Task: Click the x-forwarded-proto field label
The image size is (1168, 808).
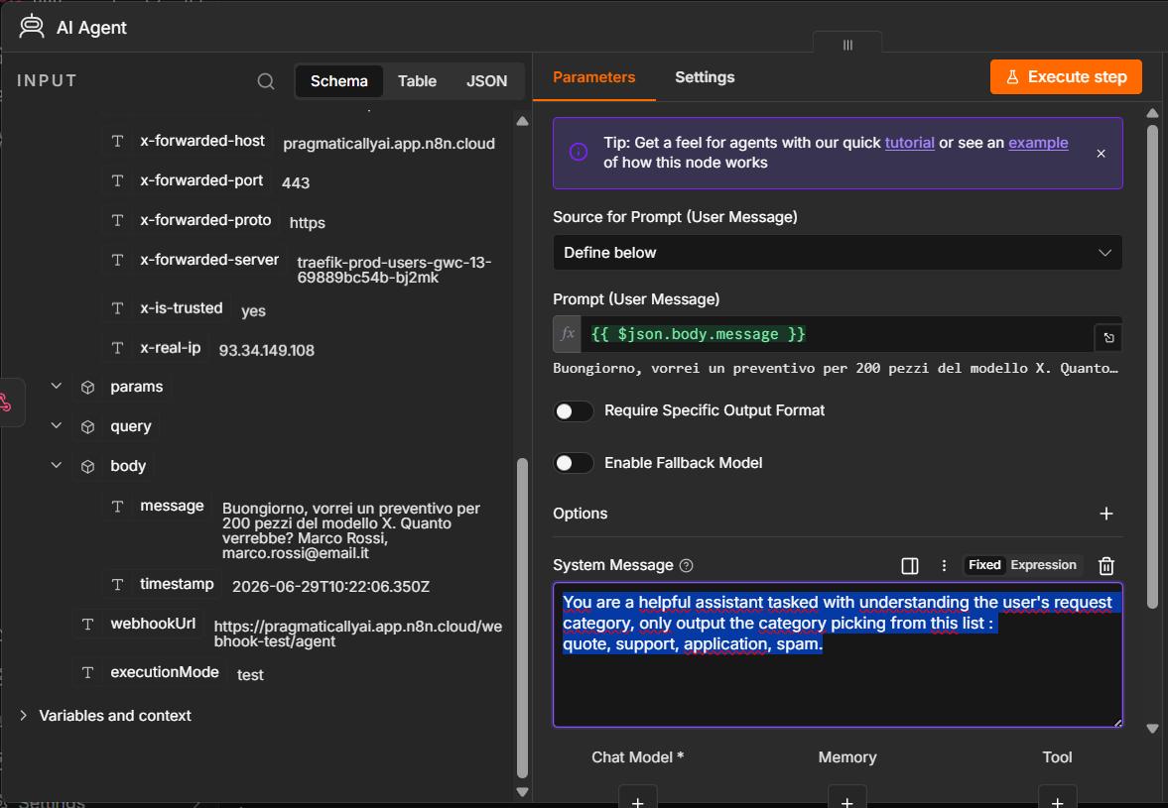Action: [x=205, y=220]
